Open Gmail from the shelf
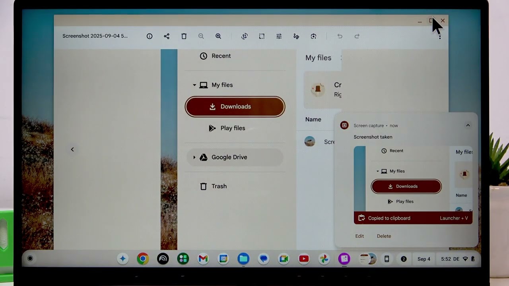The image size is (509, 286). (x=203, y=259)
